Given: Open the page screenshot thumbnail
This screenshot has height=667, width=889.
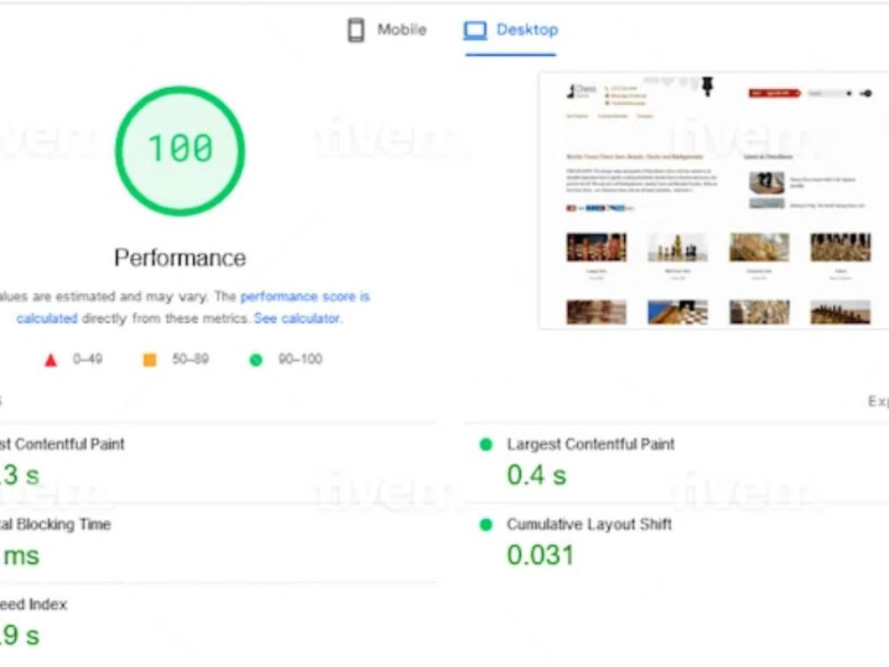Looking at the screenshot, I should click(714, 200).
